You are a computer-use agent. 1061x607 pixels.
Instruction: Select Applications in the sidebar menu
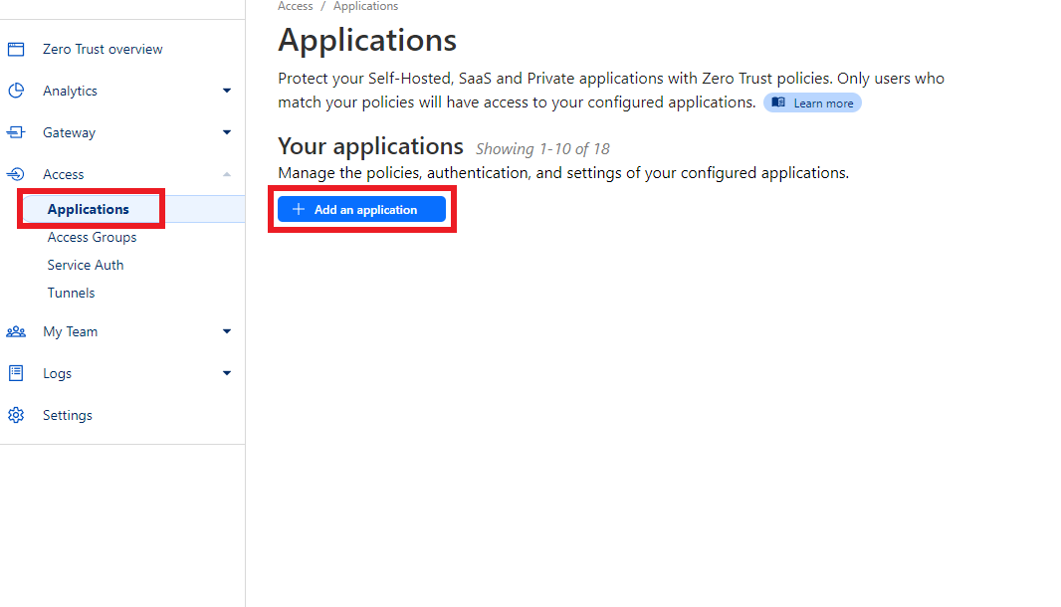pyautogui.click(x=88, y=209)
